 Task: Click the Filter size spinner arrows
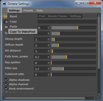coord(48,69)
